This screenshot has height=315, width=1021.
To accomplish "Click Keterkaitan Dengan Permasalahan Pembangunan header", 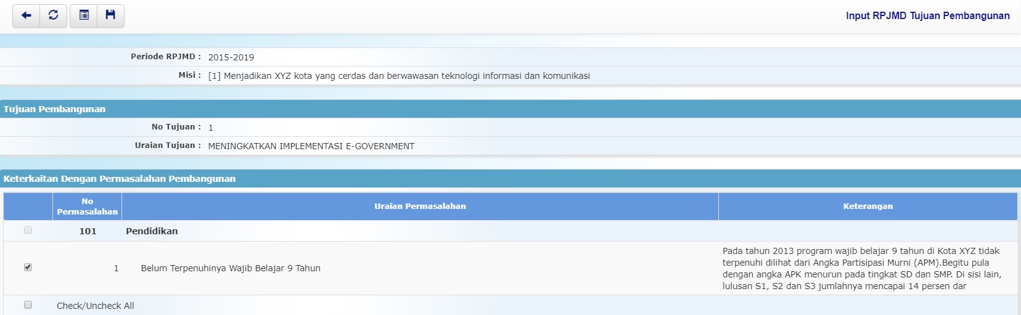I will tap(120, 179).
